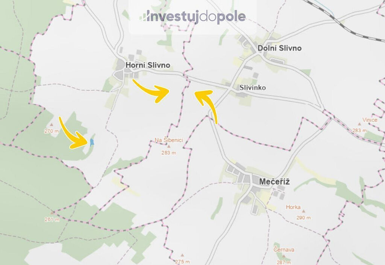
Task: Click the 281 m peak triangle marker
Action: pos(52,213)
